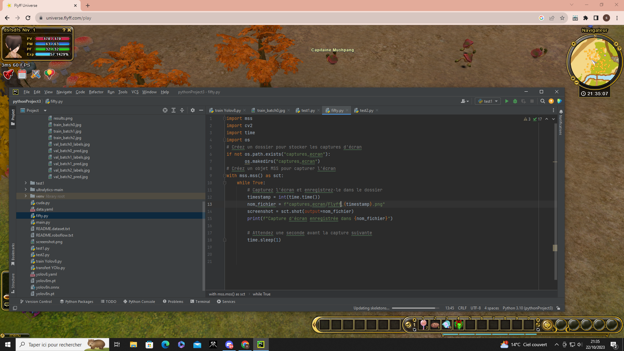Image resolution: width=624 pixels, height=351 pixels.
Task: Click Select Opened File target icon in Project panel
Action: tap(165, 110)
